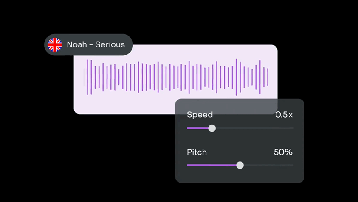Click the UK flag icon
Image resolution: width=358 pixels, height=202 pixels.
tap(54, 44)
